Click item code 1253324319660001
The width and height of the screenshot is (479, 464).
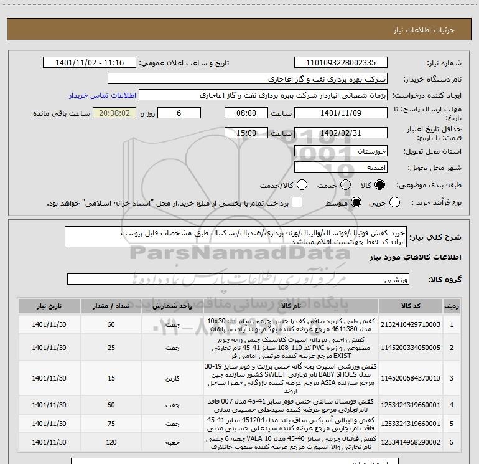point(411,424)
